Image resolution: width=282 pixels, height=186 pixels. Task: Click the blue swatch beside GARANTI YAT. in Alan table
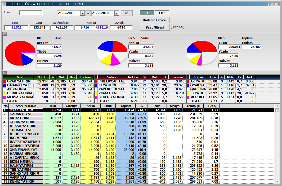point(5,85)
